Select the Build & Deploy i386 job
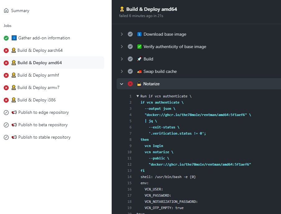 tap(36, 100)
